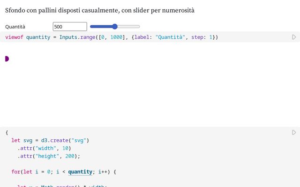Focus the Quantità number input showing 500

click(x=70, y=27)
